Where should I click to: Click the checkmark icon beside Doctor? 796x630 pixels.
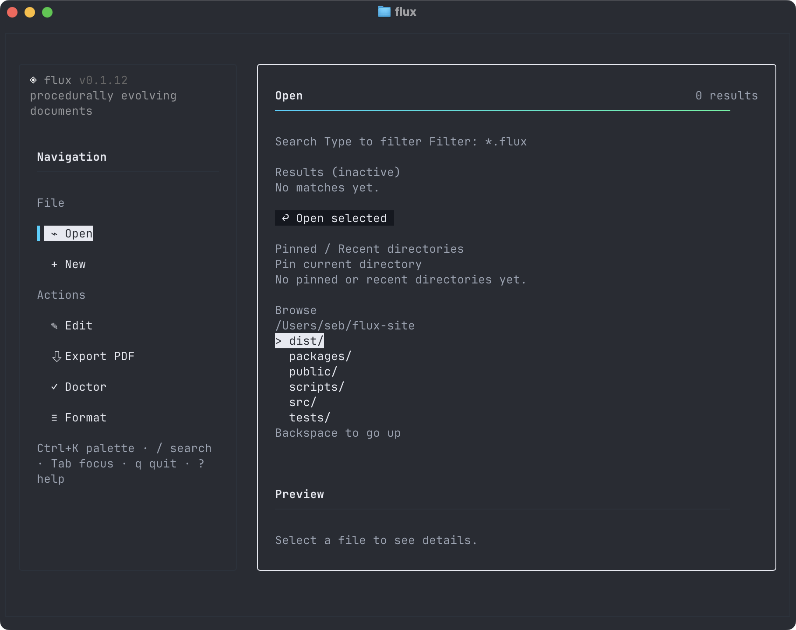(x=54, y=387)
